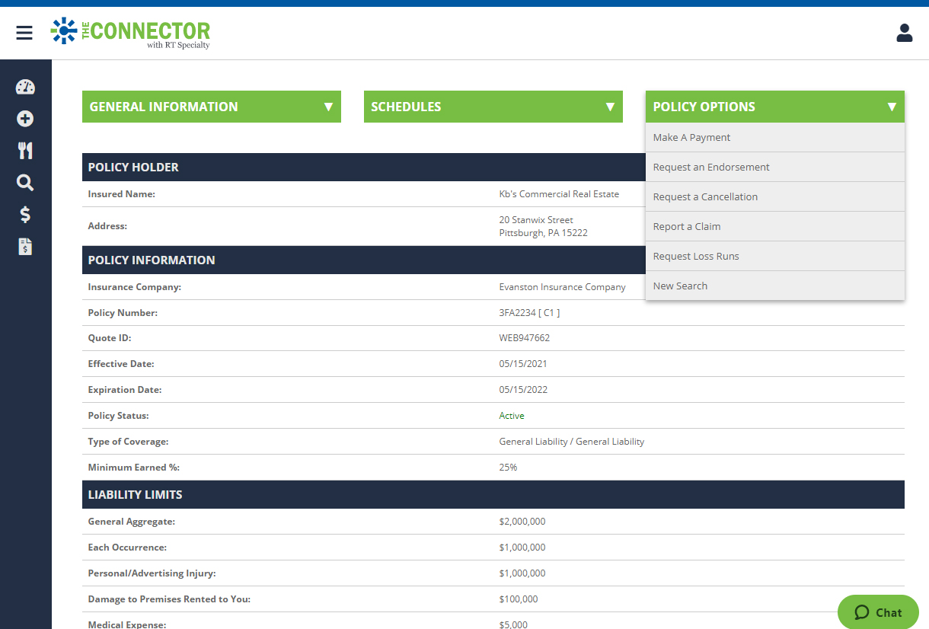This screenshot has width=929, height=629.
Task: Click quote ID WEB947662
Action: (x=525, y=338)
